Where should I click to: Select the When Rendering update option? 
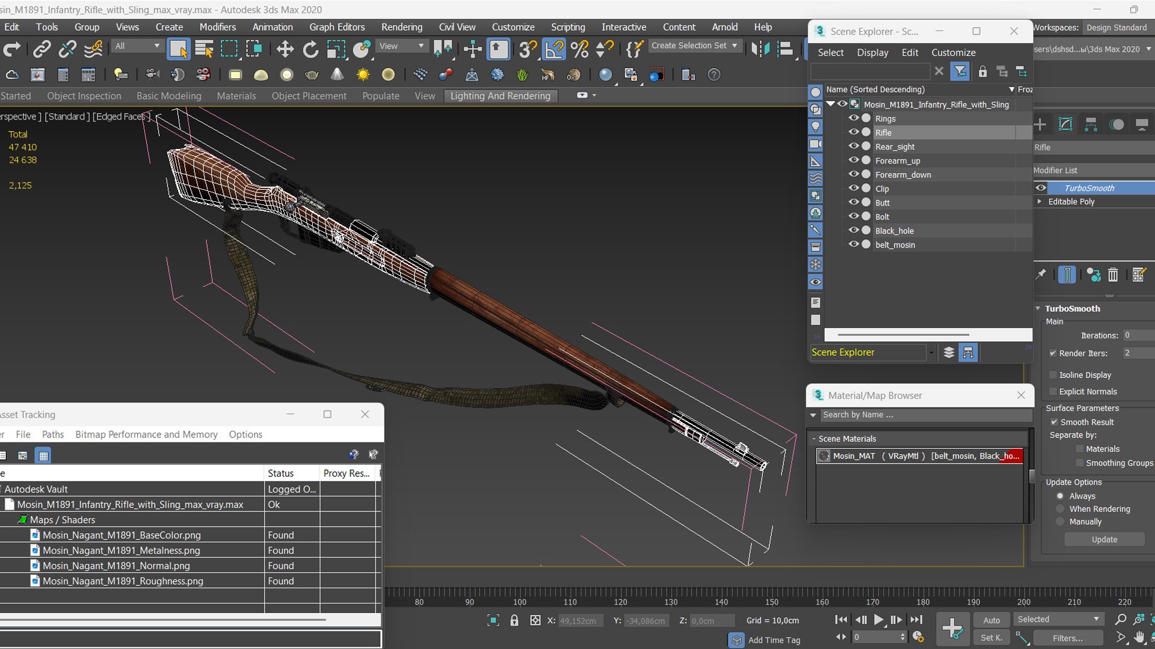(x=1060, y=509)
